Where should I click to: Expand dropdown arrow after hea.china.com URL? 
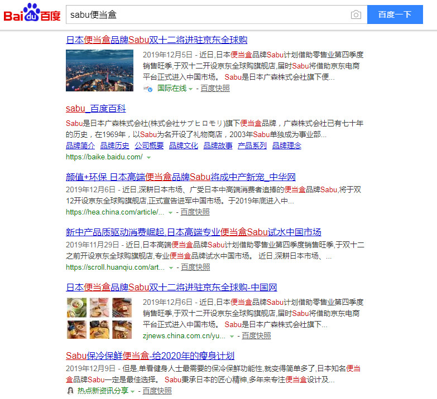tap(171, 213)
